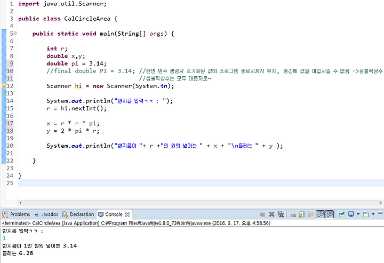Click the 'y = 2 * pi * r;' statement
This screenshot has width=384, height=263.
[73, 131]
